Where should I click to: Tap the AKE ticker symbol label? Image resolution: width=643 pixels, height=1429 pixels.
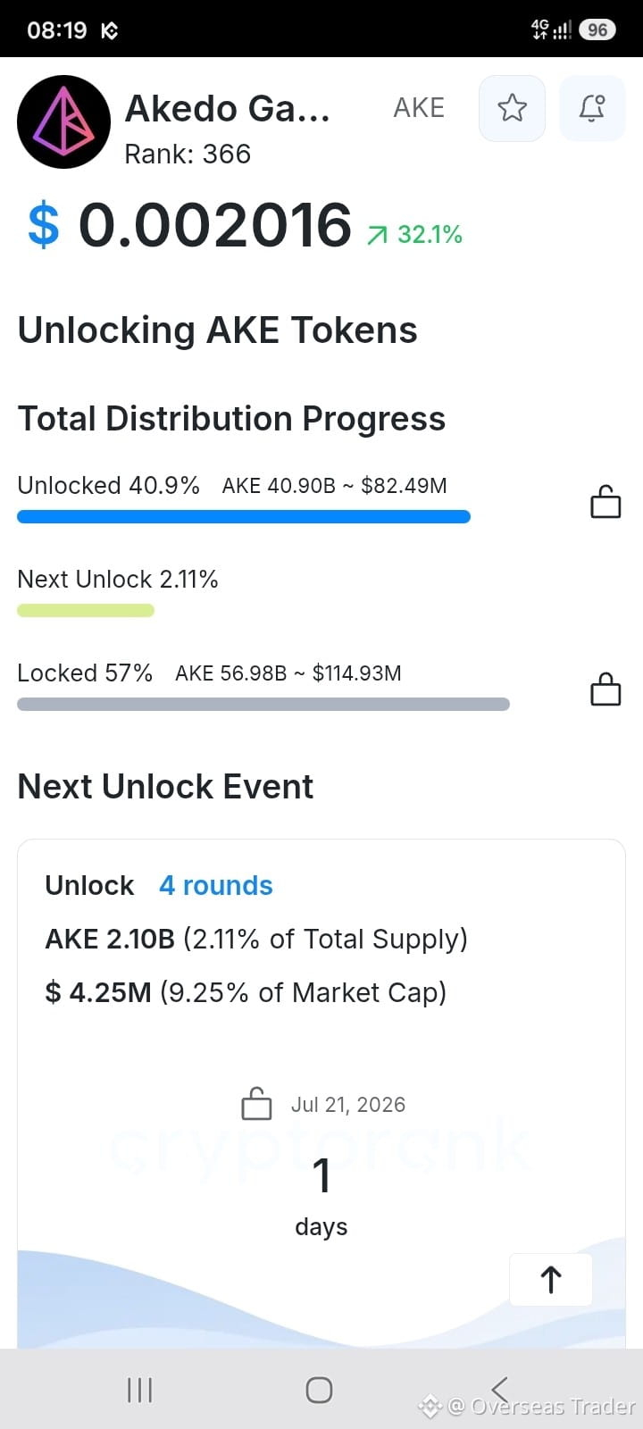tap(419, 108)
